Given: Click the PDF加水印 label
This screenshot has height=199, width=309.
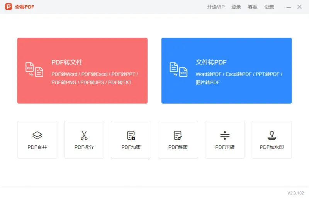Looking at the screenshot, I should pos(272,147).
